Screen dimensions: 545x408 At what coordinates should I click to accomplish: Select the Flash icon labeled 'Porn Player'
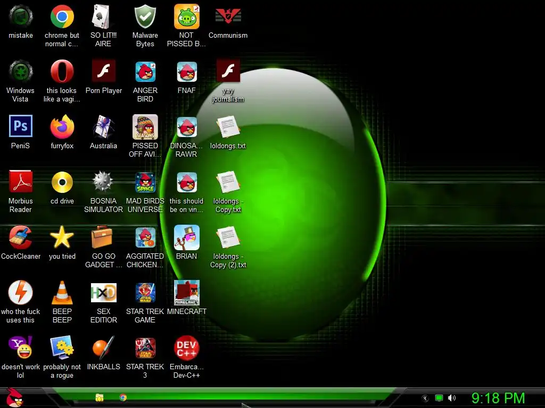pyautogui.click(x=103, y=72)
